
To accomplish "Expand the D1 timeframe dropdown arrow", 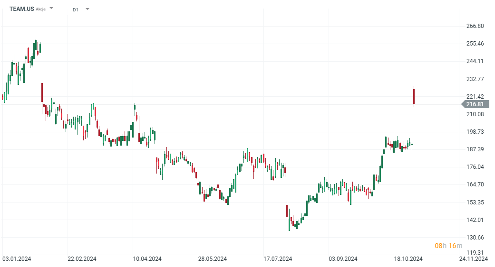I will click(x=87, y=9).
